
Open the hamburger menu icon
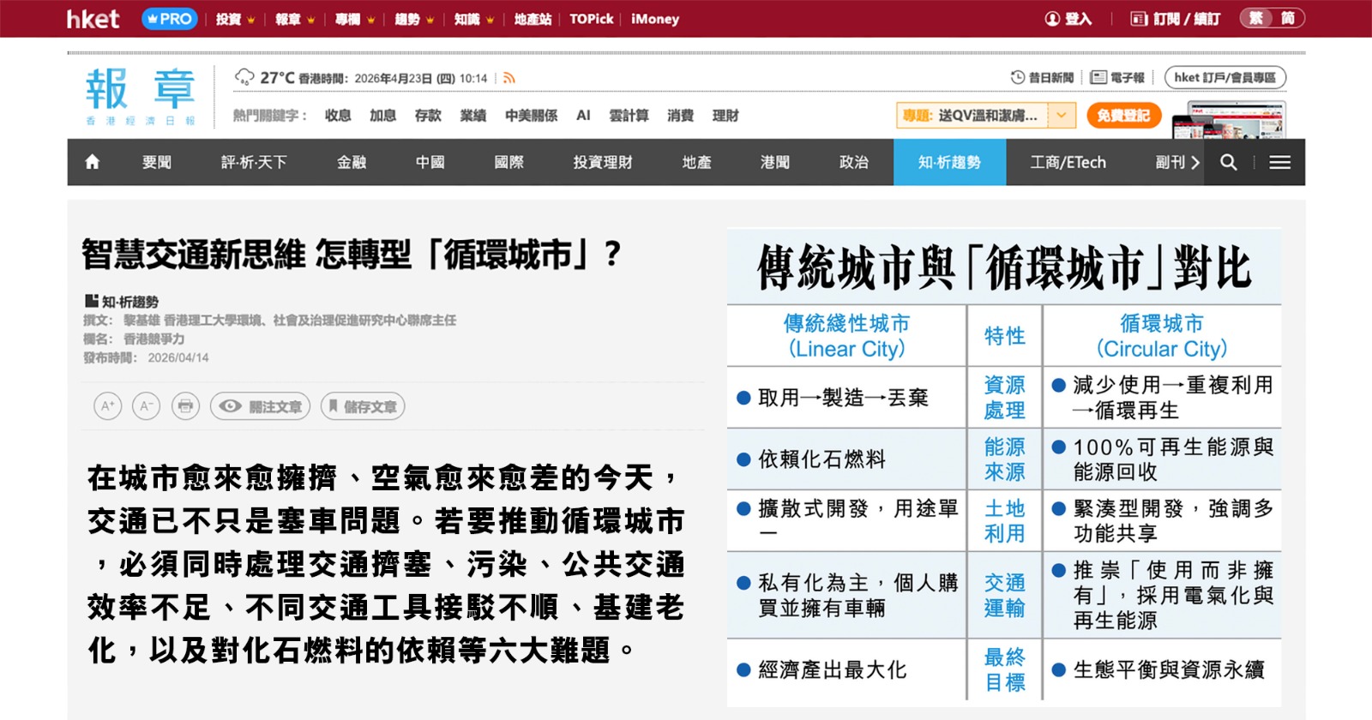click(1279, 162)
